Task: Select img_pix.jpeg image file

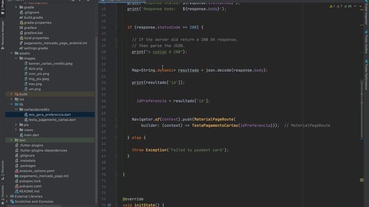Action: [39, 79]
